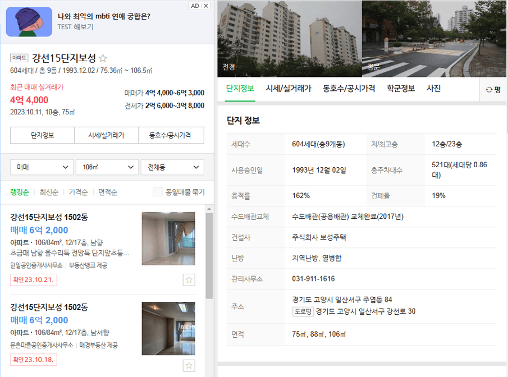Click the 문촌마을공인중개사사무소 agency name
The width and height of the screenshot is (508, 377).
pos(42,345)
